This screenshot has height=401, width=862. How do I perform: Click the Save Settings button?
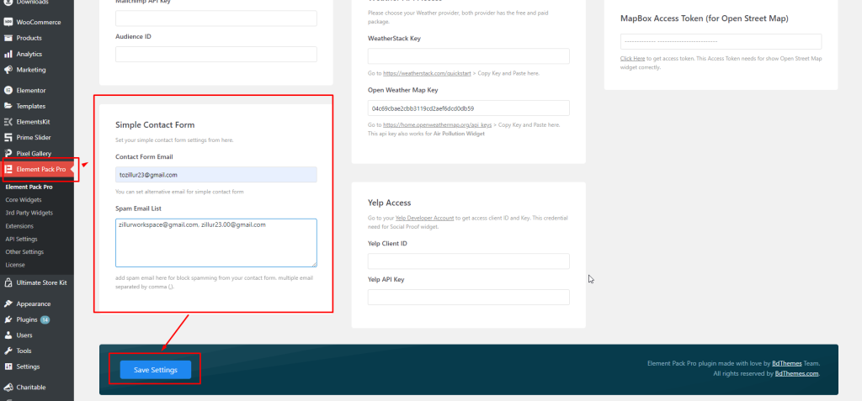point(156,370)
